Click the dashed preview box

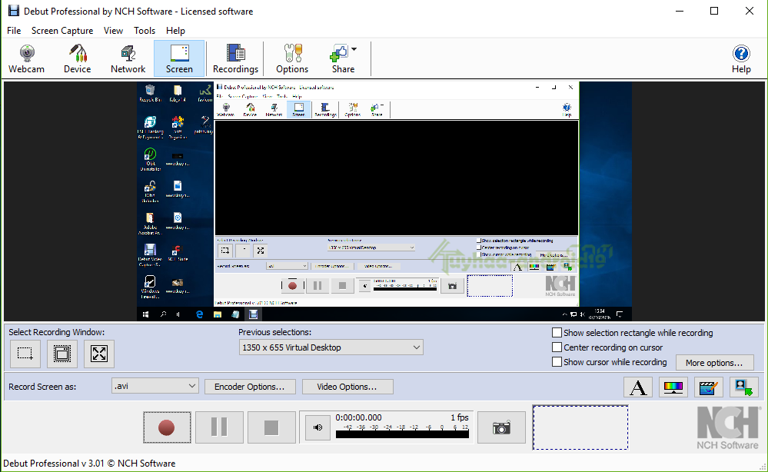580,427
